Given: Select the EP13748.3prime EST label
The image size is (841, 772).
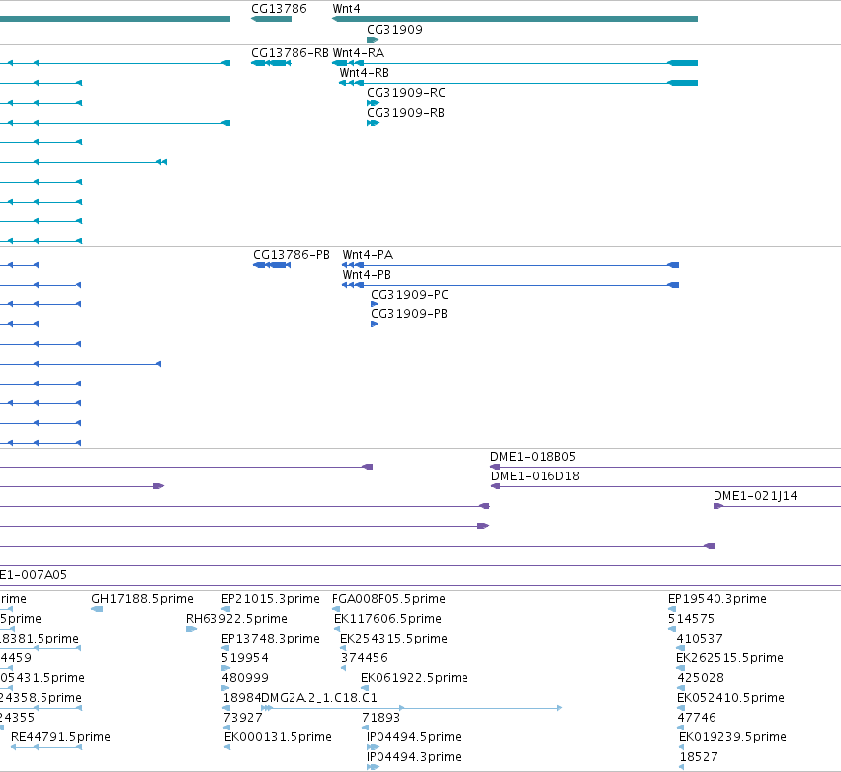Looking at the screenshot, I should 271,639.
